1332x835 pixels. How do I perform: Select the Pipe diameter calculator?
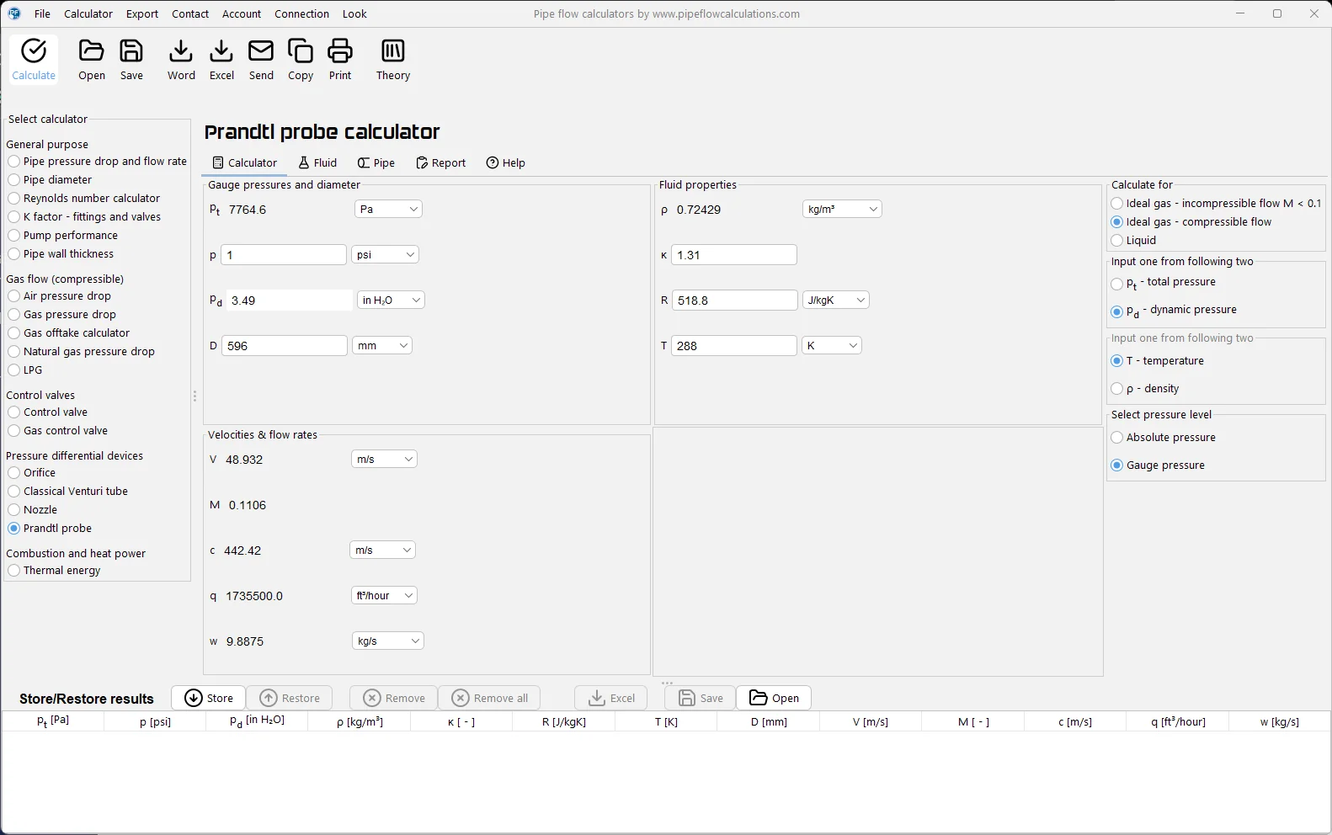[51, 179]
